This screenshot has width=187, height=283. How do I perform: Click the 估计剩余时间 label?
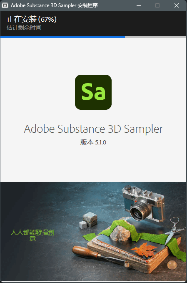pyautogui.click(x=24, y=28)
